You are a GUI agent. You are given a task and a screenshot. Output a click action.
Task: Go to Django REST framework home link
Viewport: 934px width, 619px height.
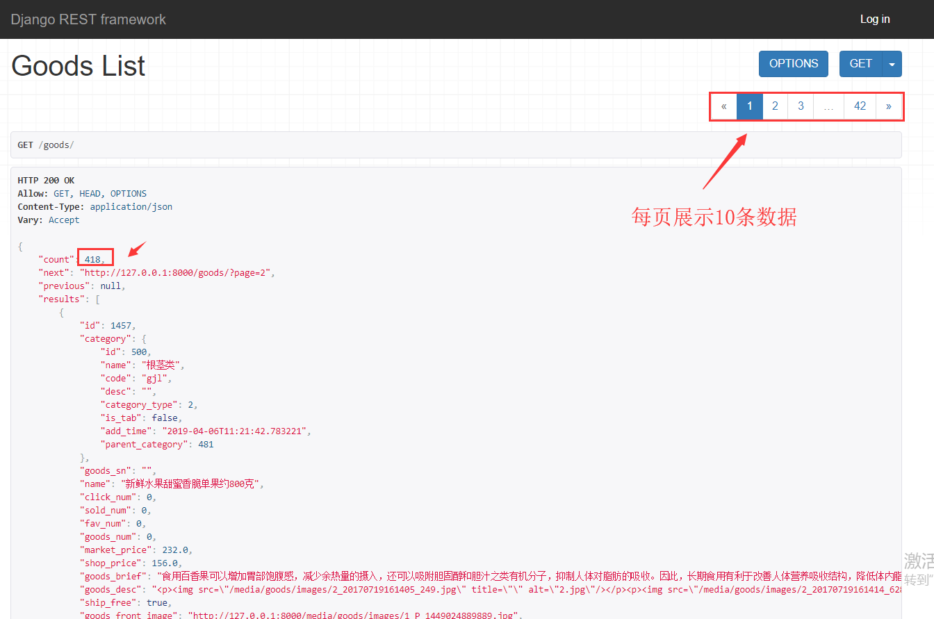[x=88, y=19]
